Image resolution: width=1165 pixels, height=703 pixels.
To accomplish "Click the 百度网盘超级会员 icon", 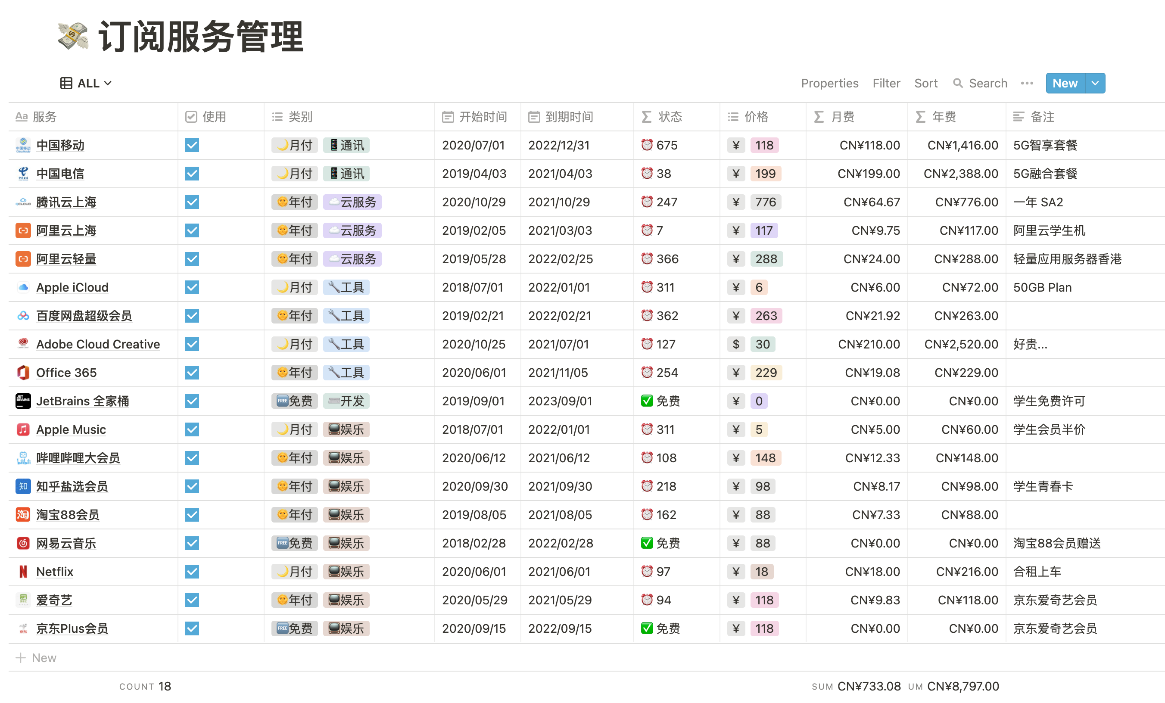I will click(x=23, y=316).
